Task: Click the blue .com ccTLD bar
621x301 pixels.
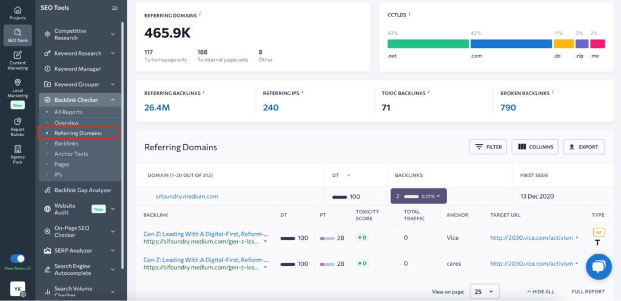Action: click(x=511, y=44)
